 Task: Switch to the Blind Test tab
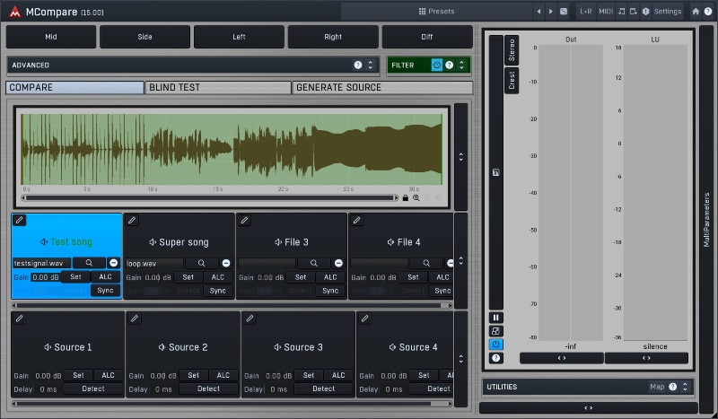[218, 88]
